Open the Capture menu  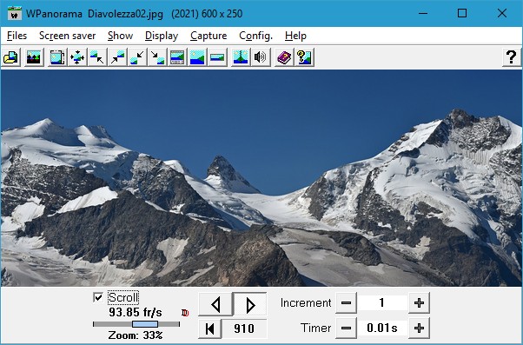click(209, 36)
